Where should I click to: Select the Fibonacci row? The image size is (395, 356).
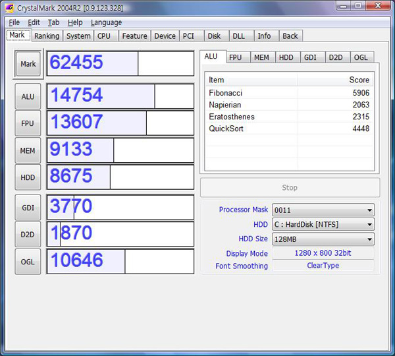pos(289,93)
